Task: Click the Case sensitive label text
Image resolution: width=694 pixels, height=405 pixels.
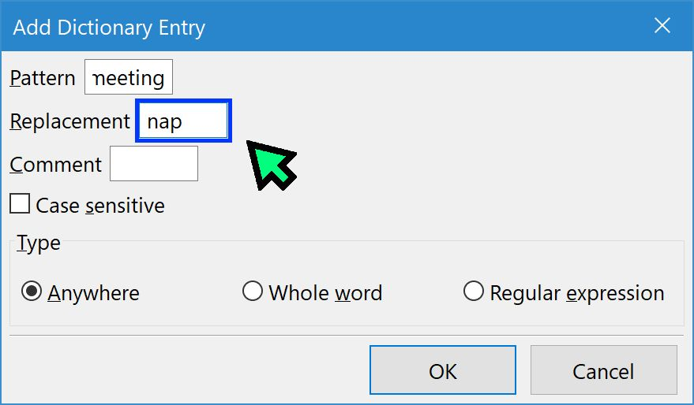Action: [x=100, y=206]
